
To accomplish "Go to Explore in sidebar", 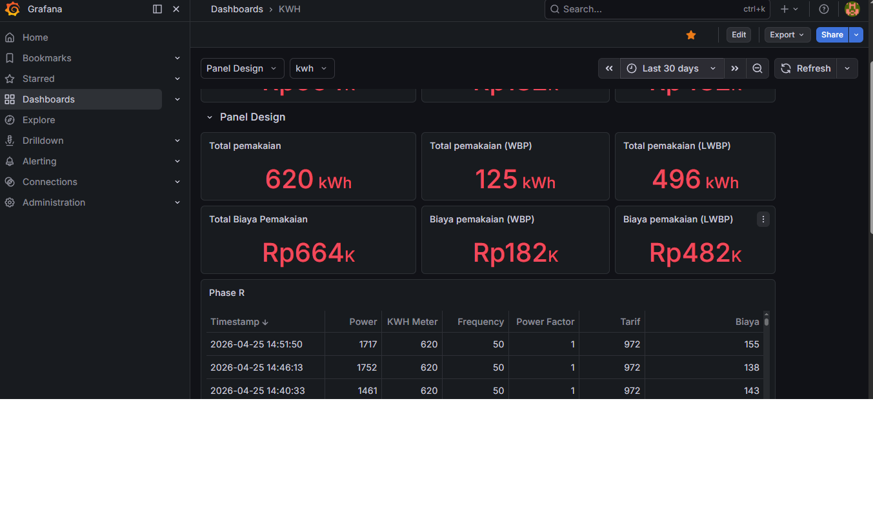I will (x=39, y=120).
